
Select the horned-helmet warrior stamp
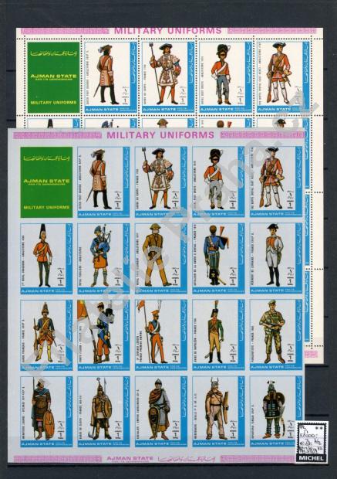[218, 412]
